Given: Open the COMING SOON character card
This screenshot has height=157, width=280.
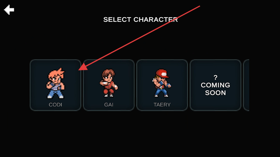Looking at the screenshot, I should [215, 85].
